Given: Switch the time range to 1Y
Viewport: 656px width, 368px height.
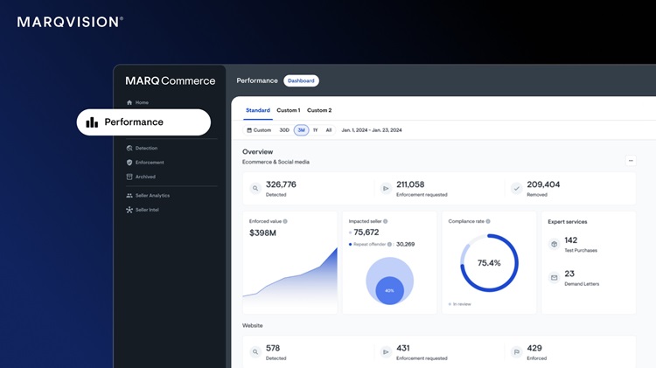Looking at the screenshot, I should (315, 130).
